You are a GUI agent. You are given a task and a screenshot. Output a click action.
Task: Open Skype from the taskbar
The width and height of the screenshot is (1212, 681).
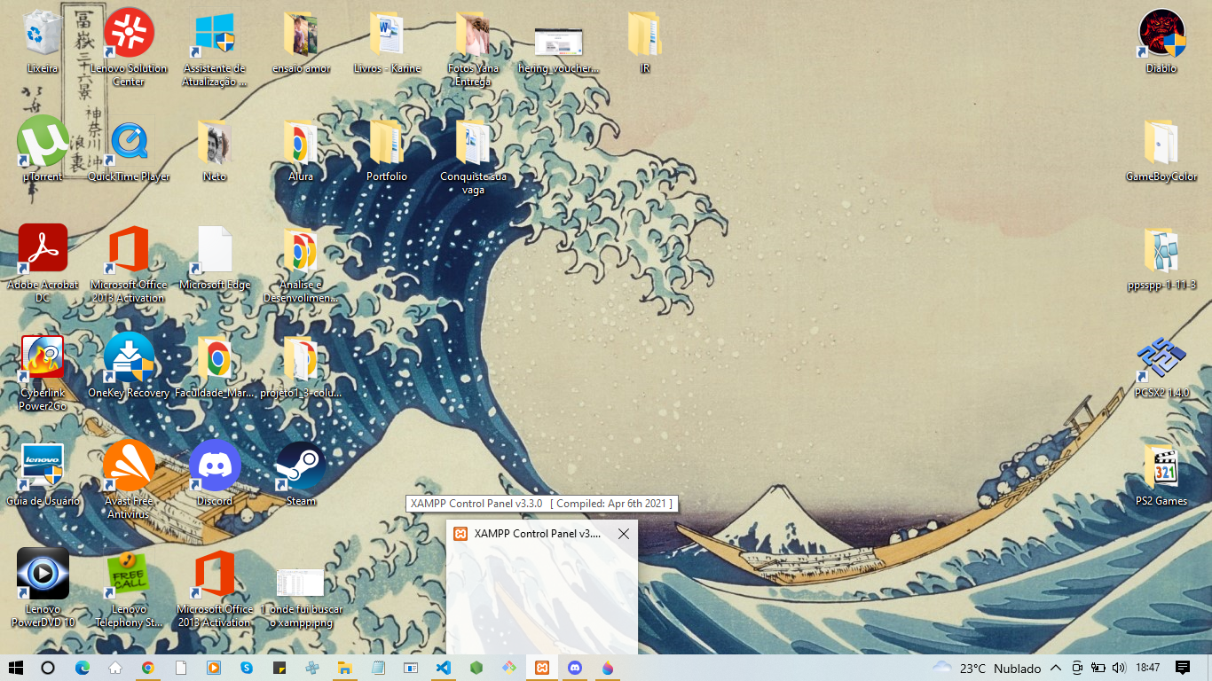[247, 668]
